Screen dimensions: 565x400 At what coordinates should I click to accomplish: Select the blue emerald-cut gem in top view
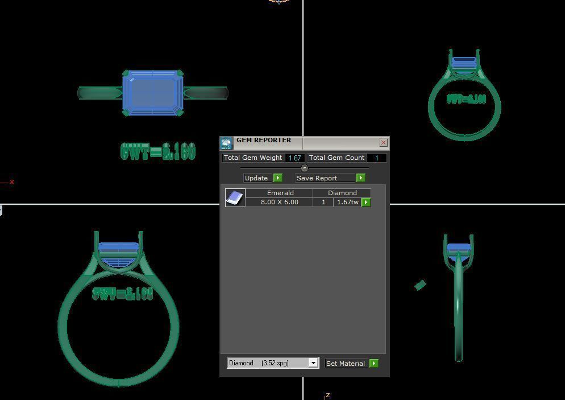153,93
